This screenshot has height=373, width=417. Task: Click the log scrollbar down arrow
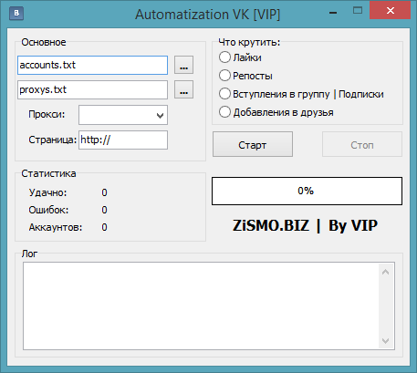pyautogui.click(x=385, y=341)
